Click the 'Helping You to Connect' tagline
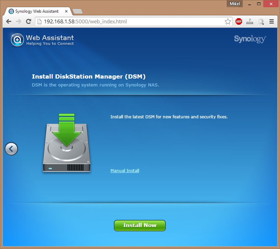This screenshot has height=249, width=280. [50, 44]
